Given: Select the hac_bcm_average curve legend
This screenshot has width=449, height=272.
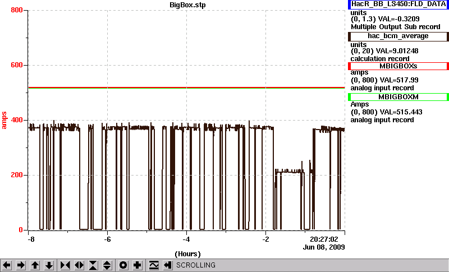Looking at the screenshot, I should (x=398, y=36).
